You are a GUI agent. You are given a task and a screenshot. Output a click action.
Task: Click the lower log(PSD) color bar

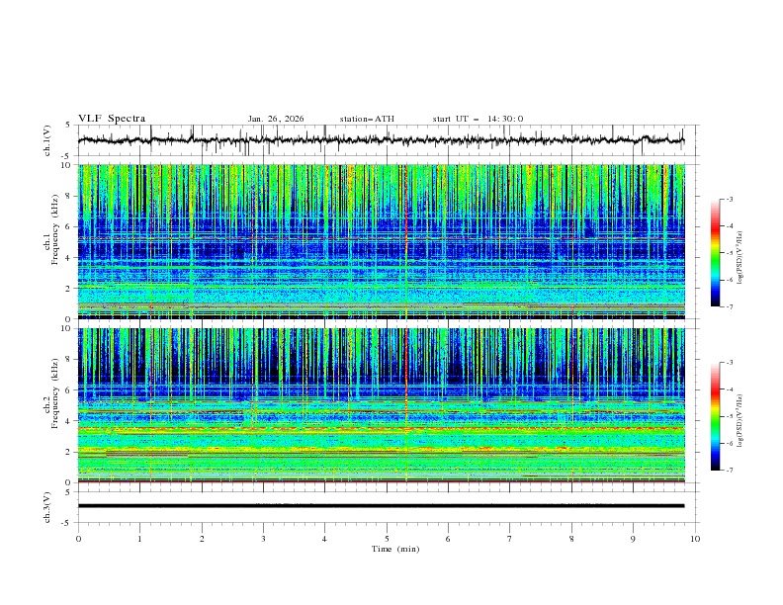(x=716, y=416)
